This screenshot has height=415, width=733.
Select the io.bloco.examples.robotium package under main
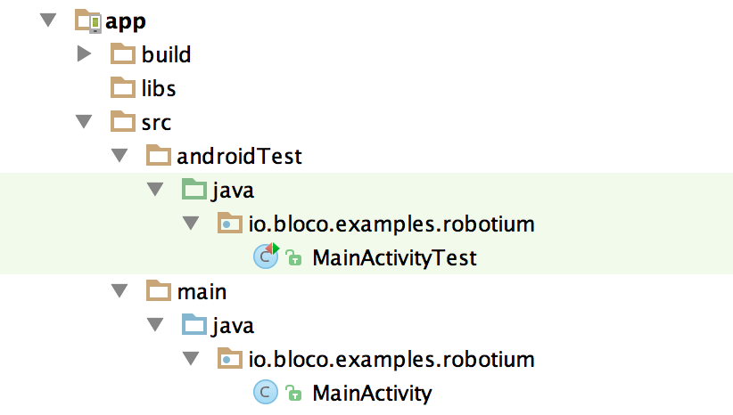click(391, 359)
